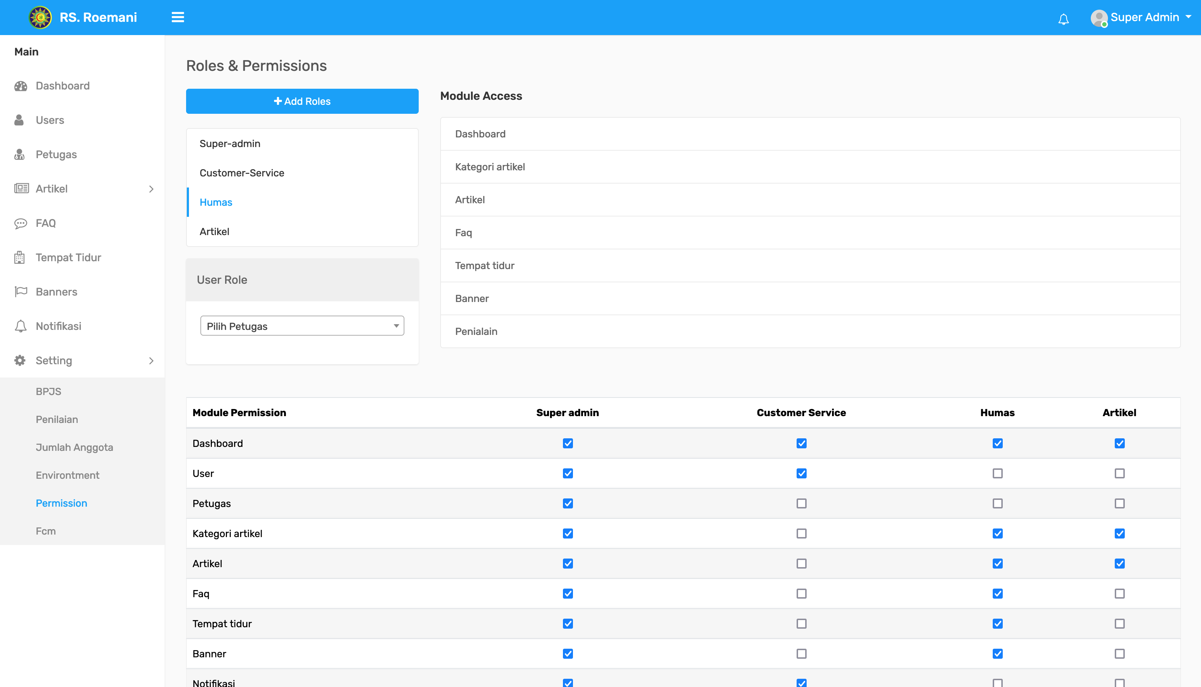Screen dimensions: 1201x687
Task: Click the Artikel newspaper icon in sidebar
Action: coord(21,189)
